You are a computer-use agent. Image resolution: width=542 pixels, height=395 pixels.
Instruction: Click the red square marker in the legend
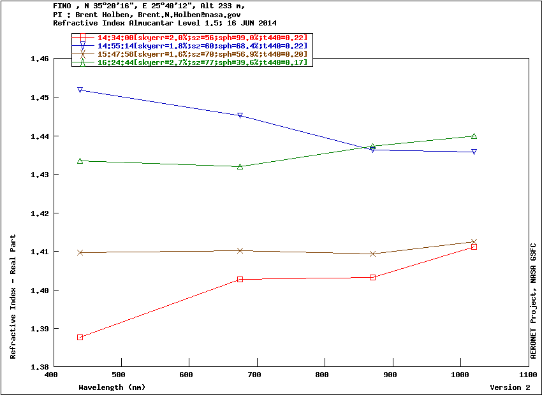coord(83,38)
